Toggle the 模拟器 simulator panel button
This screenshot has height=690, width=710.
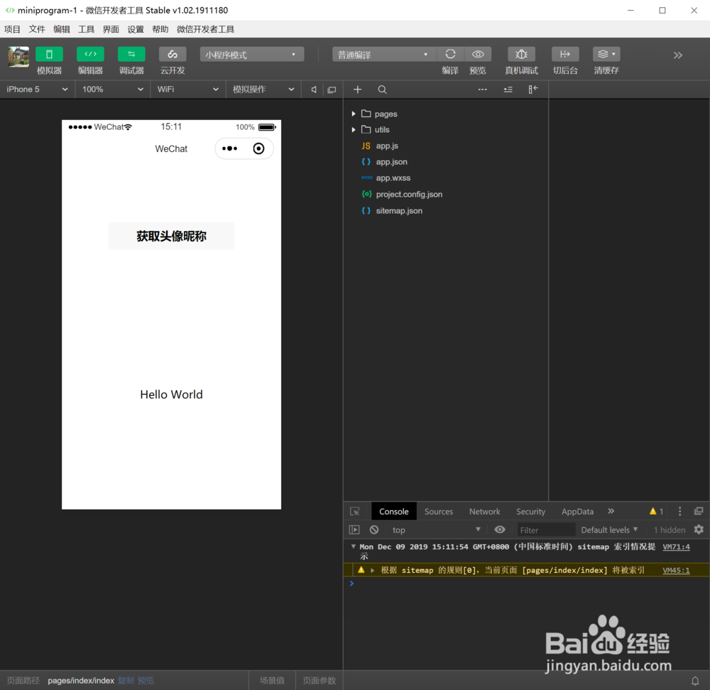(x=49, y=55)
